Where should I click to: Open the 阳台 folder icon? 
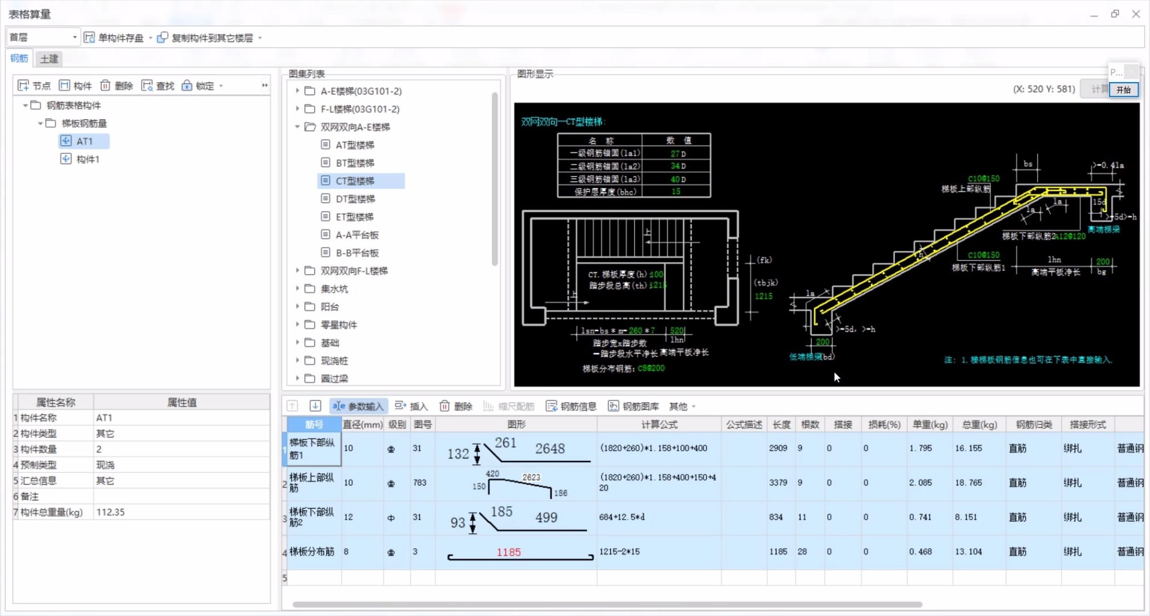310,307
